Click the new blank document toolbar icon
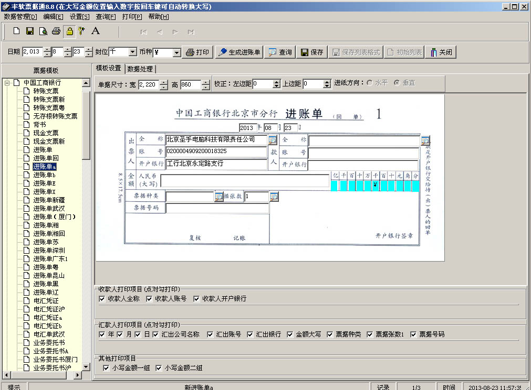 (16, 31)
